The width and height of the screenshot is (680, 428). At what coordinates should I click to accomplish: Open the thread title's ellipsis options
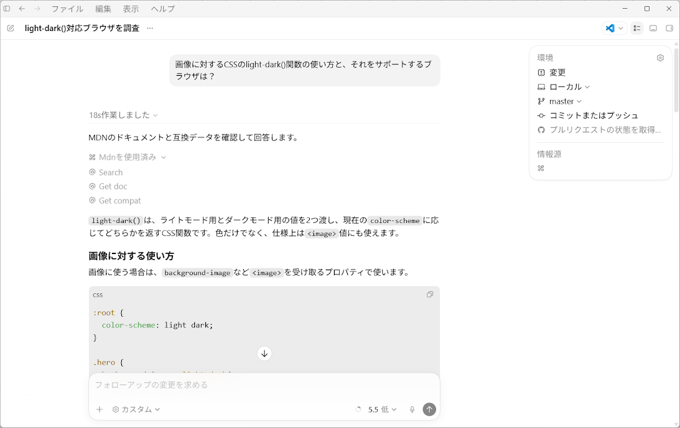[150, 28]
